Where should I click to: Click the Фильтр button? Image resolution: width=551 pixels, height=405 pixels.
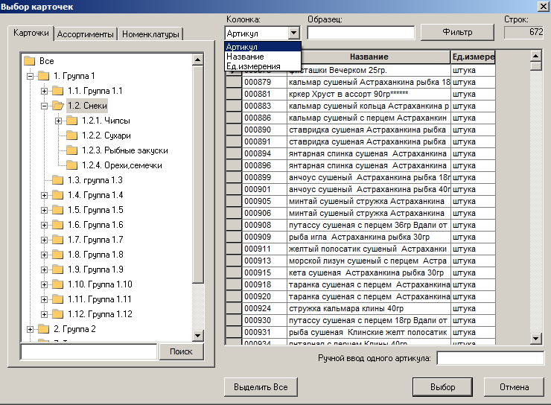[x=457, y=32]
